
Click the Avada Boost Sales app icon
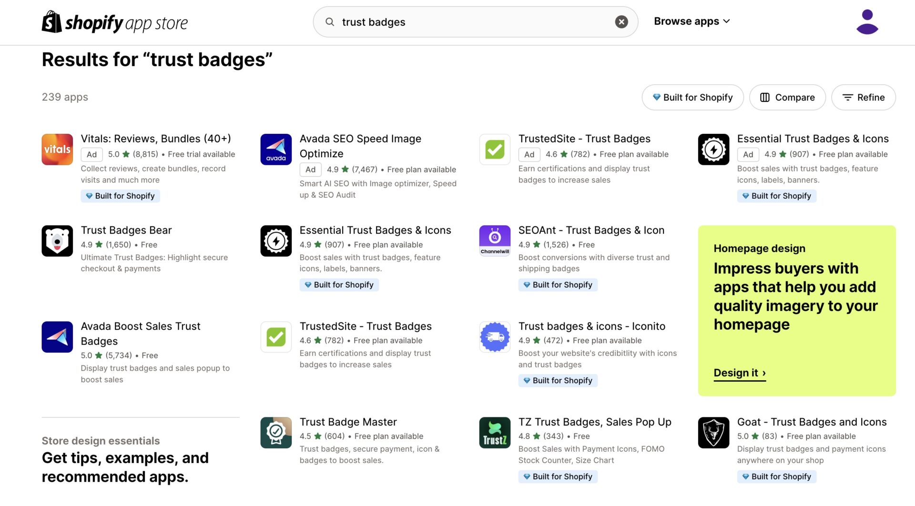57,337
